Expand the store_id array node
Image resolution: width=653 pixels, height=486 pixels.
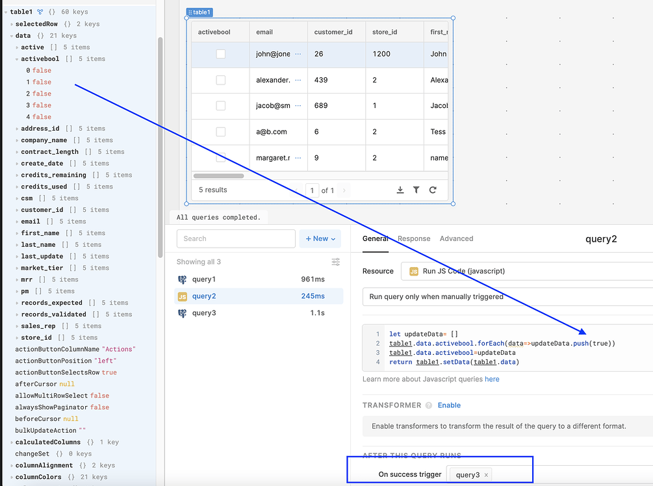click(x=17, y=338)
